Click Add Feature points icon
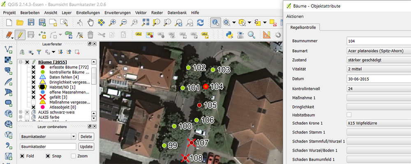 tap(42, 34)
